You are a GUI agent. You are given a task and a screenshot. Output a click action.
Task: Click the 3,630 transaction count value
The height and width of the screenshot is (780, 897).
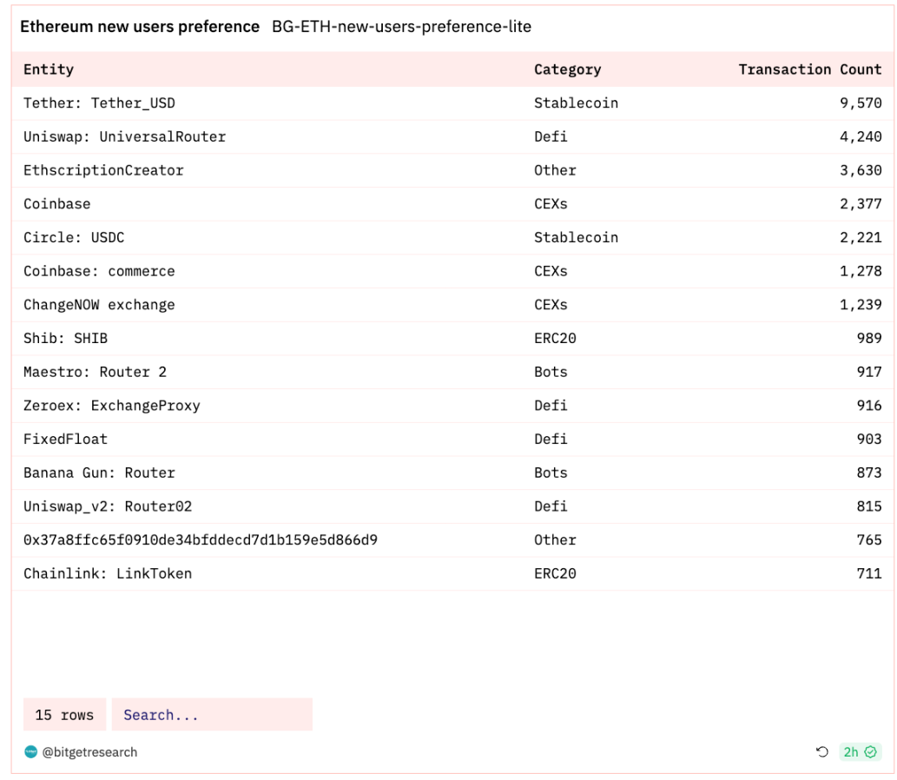click(861, 170)
